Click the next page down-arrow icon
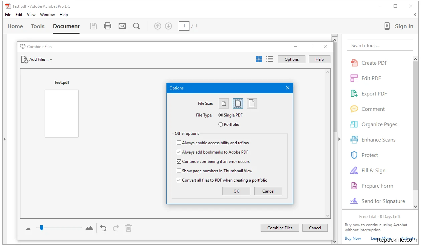Viewport: 421px width, 246px height. (x=168, y=26)
